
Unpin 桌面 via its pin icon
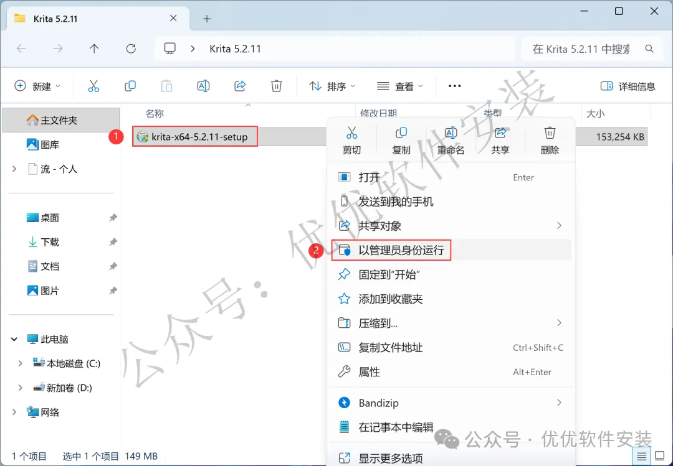113,218
